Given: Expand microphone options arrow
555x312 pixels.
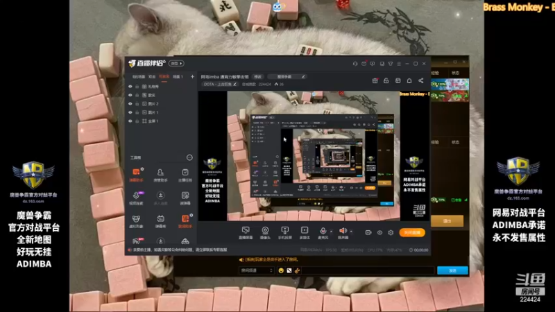Looking at the screenshot, I should [x=331, y=232].
